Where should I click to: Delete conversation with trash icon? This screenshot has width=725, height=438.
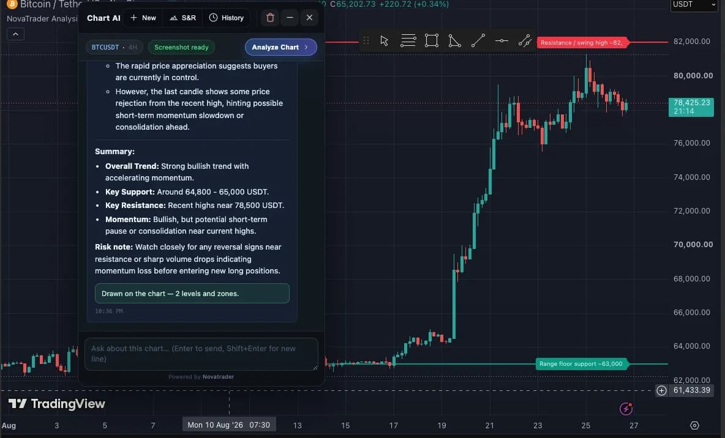click(x=270, y=18)
